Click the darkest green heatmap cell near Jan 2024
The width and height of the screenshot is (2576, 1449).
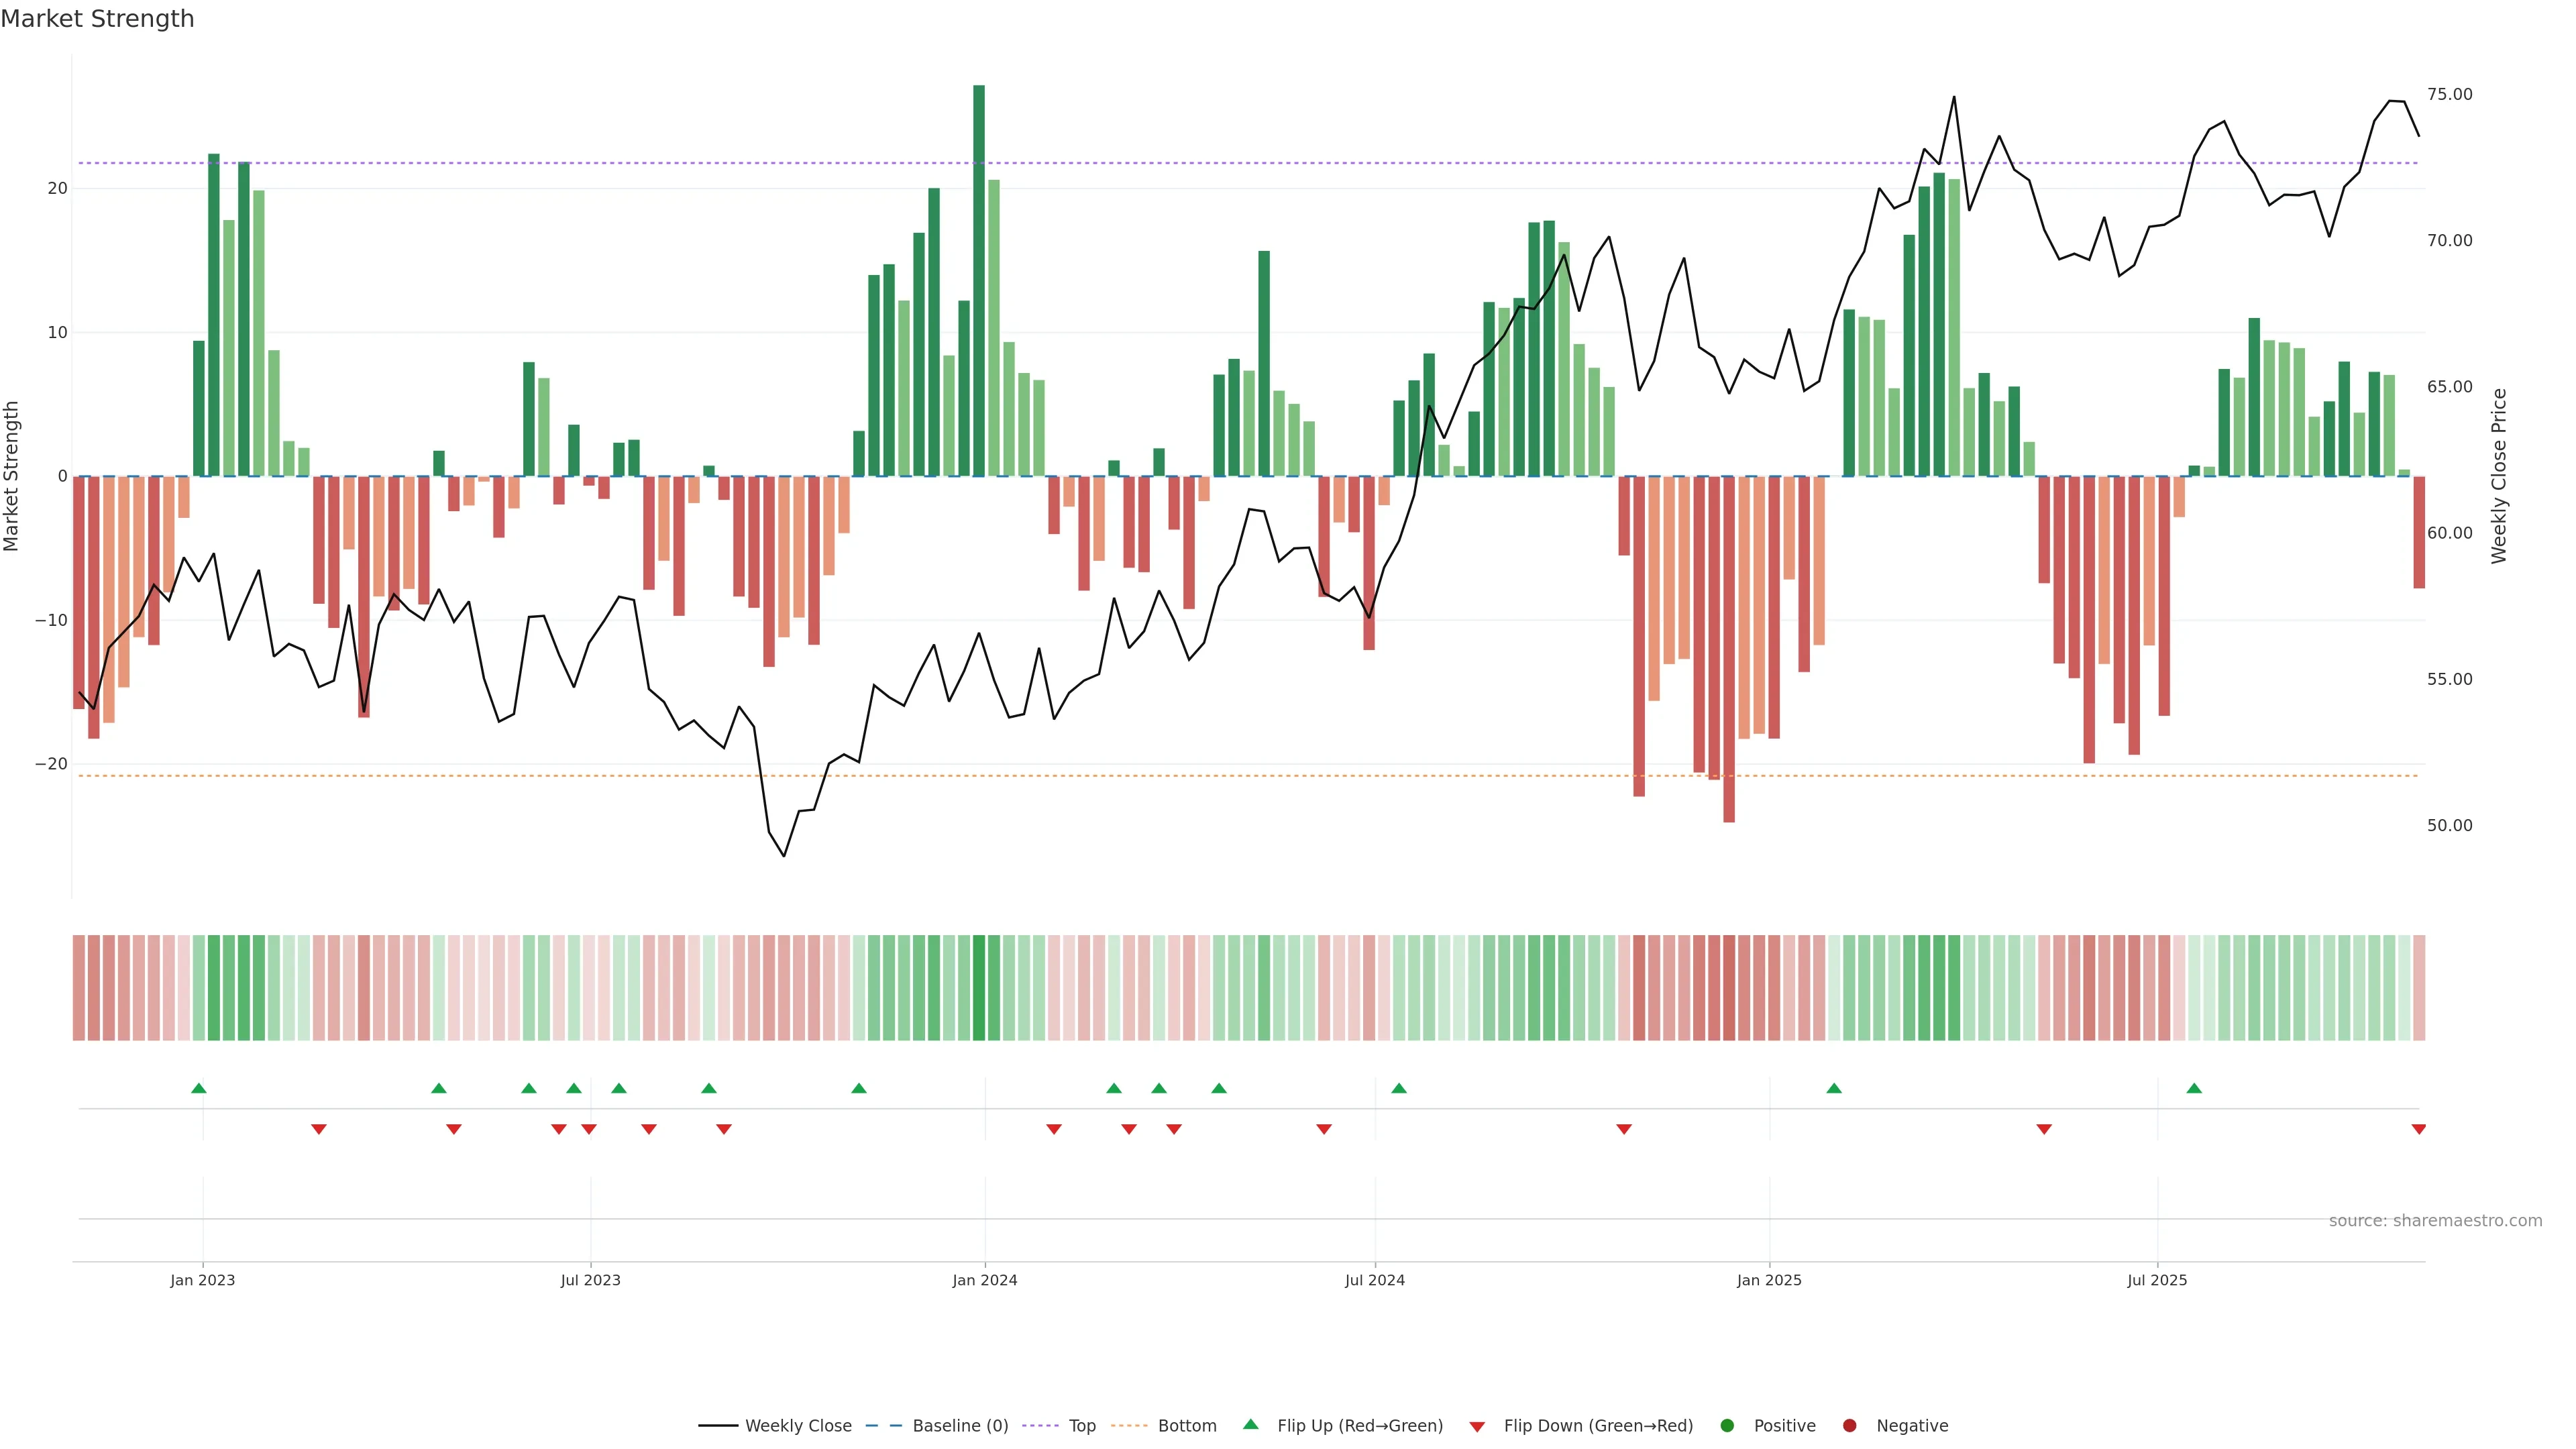tap(979, 988)
